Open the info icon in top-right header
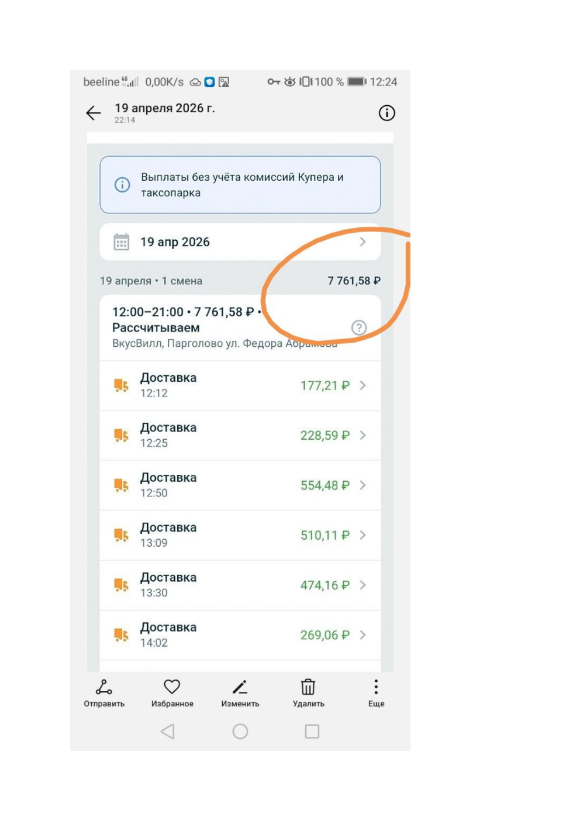The width and height of the screenshot is (580, 821). click(x=386, y=113)
